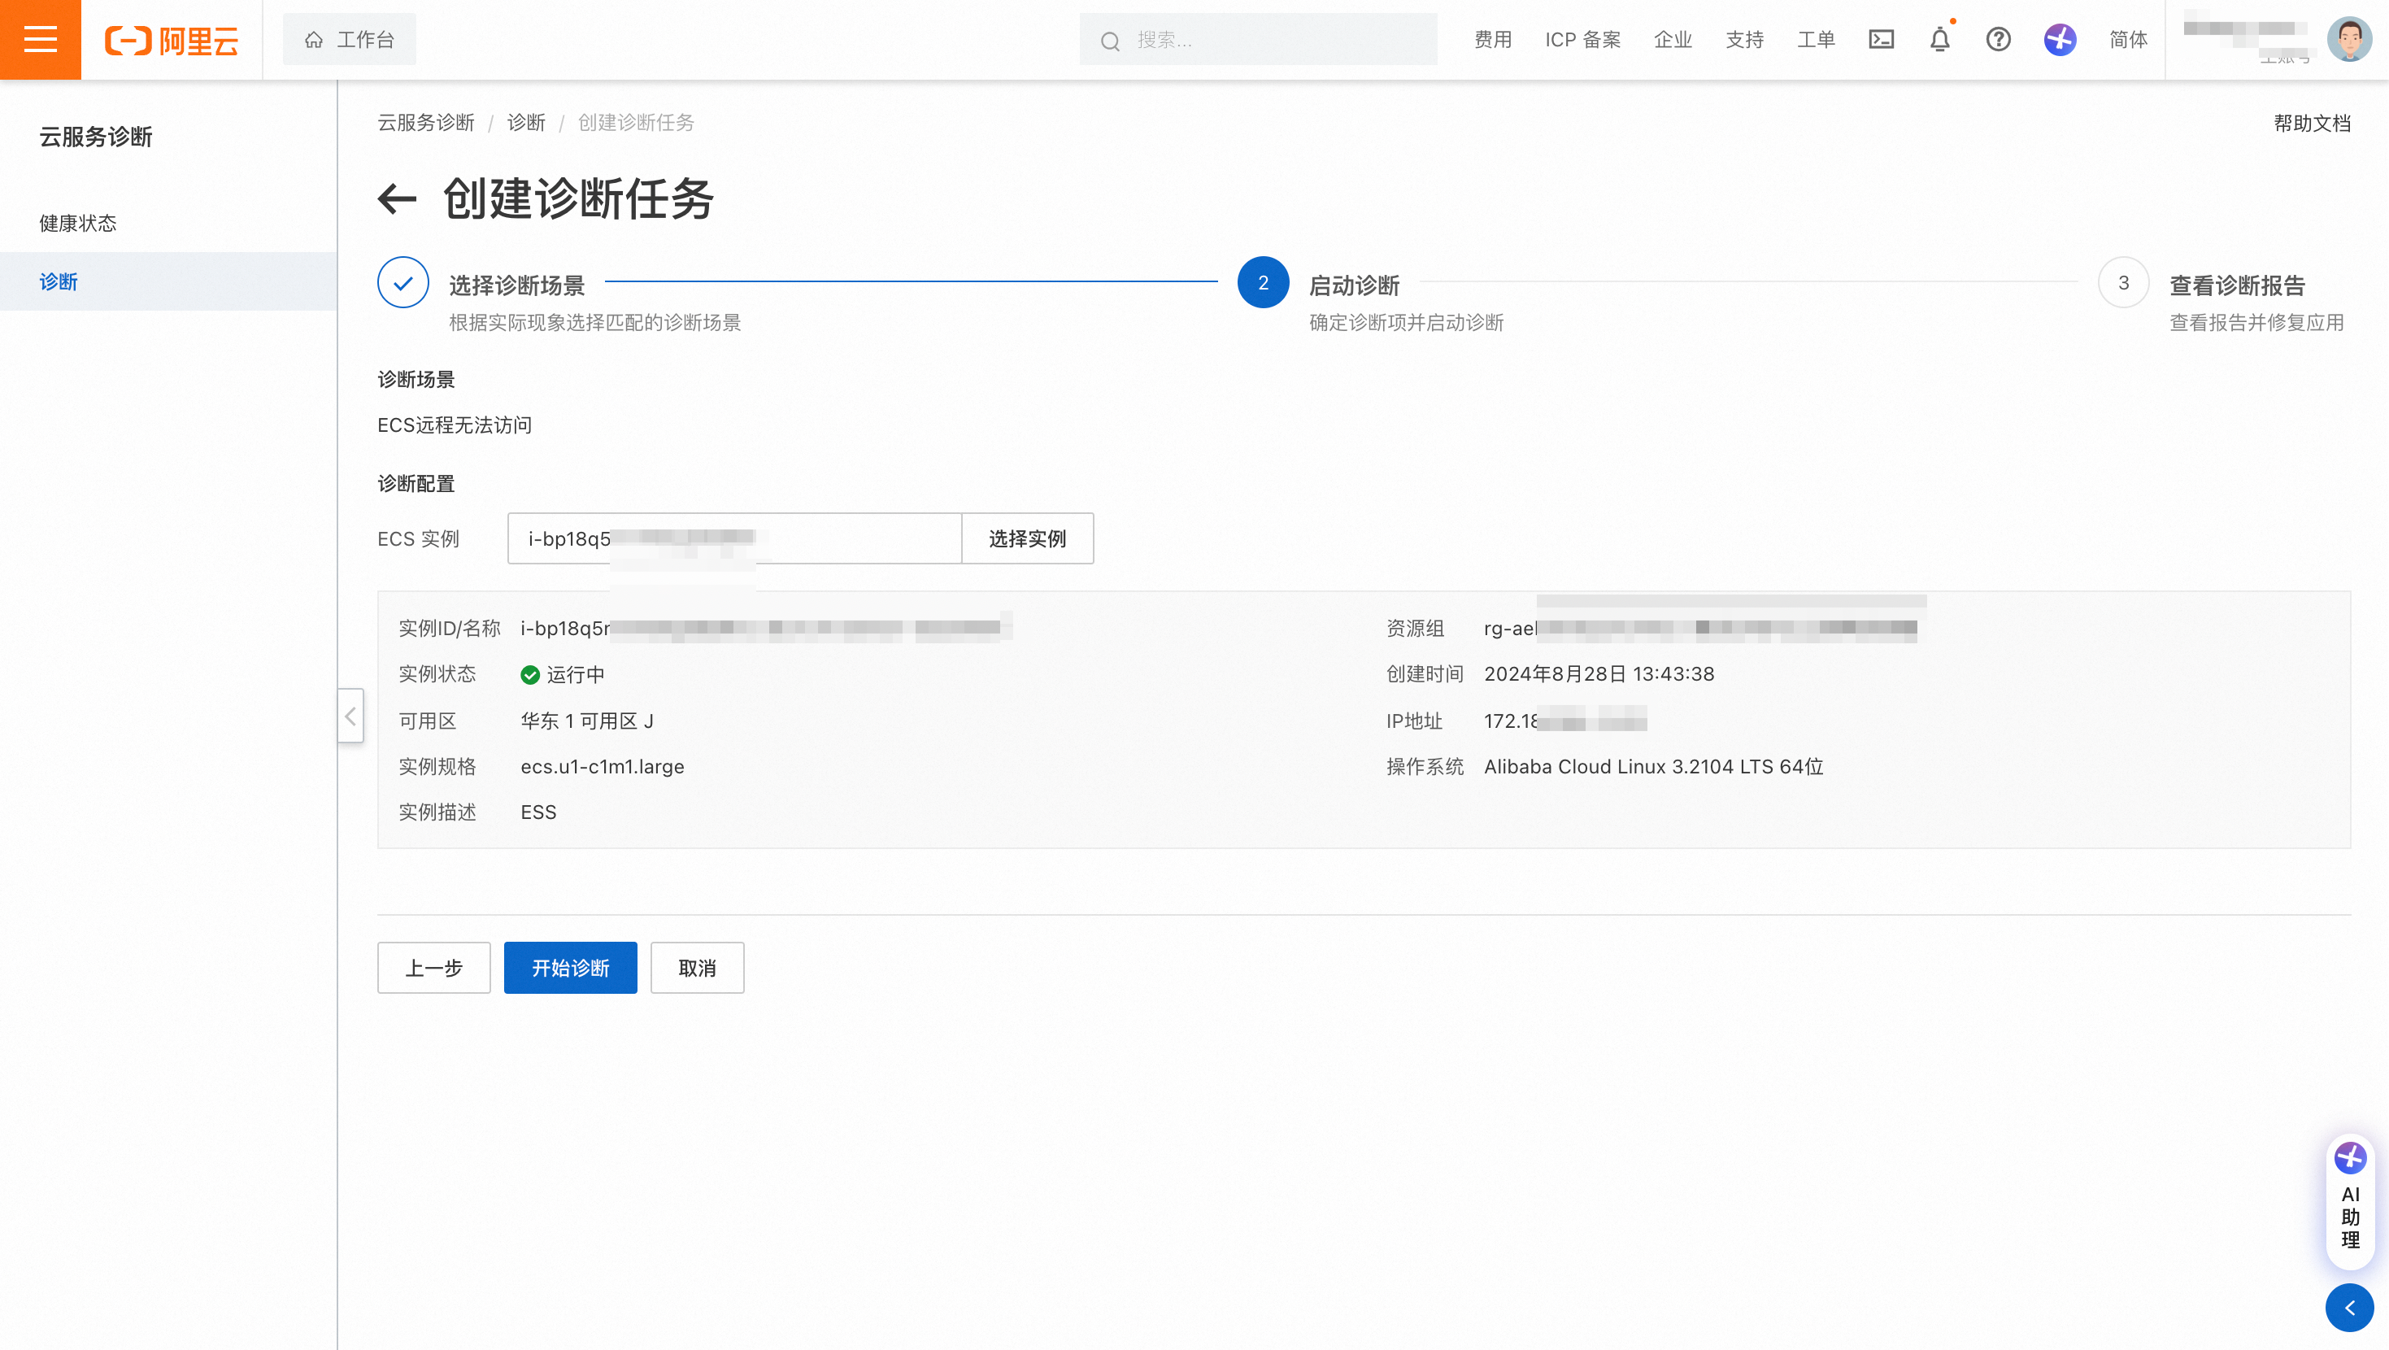Click the ECS 实例 ID input field
The width and height of the screenshot is (2389, 1350).
pyautogui.click(x=734, y=538)
